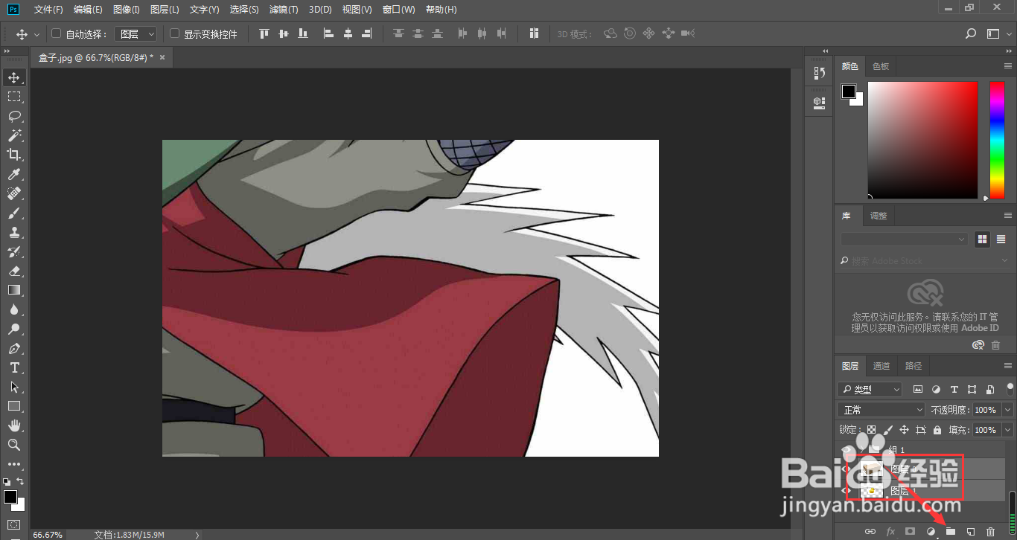
Task: Select the Clone Stamp tool
Action: coord(14,232)
